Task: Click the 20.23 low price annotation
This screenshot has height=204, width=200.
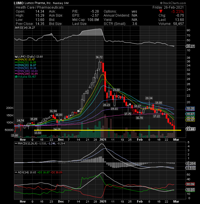Action: coord(107,105)
